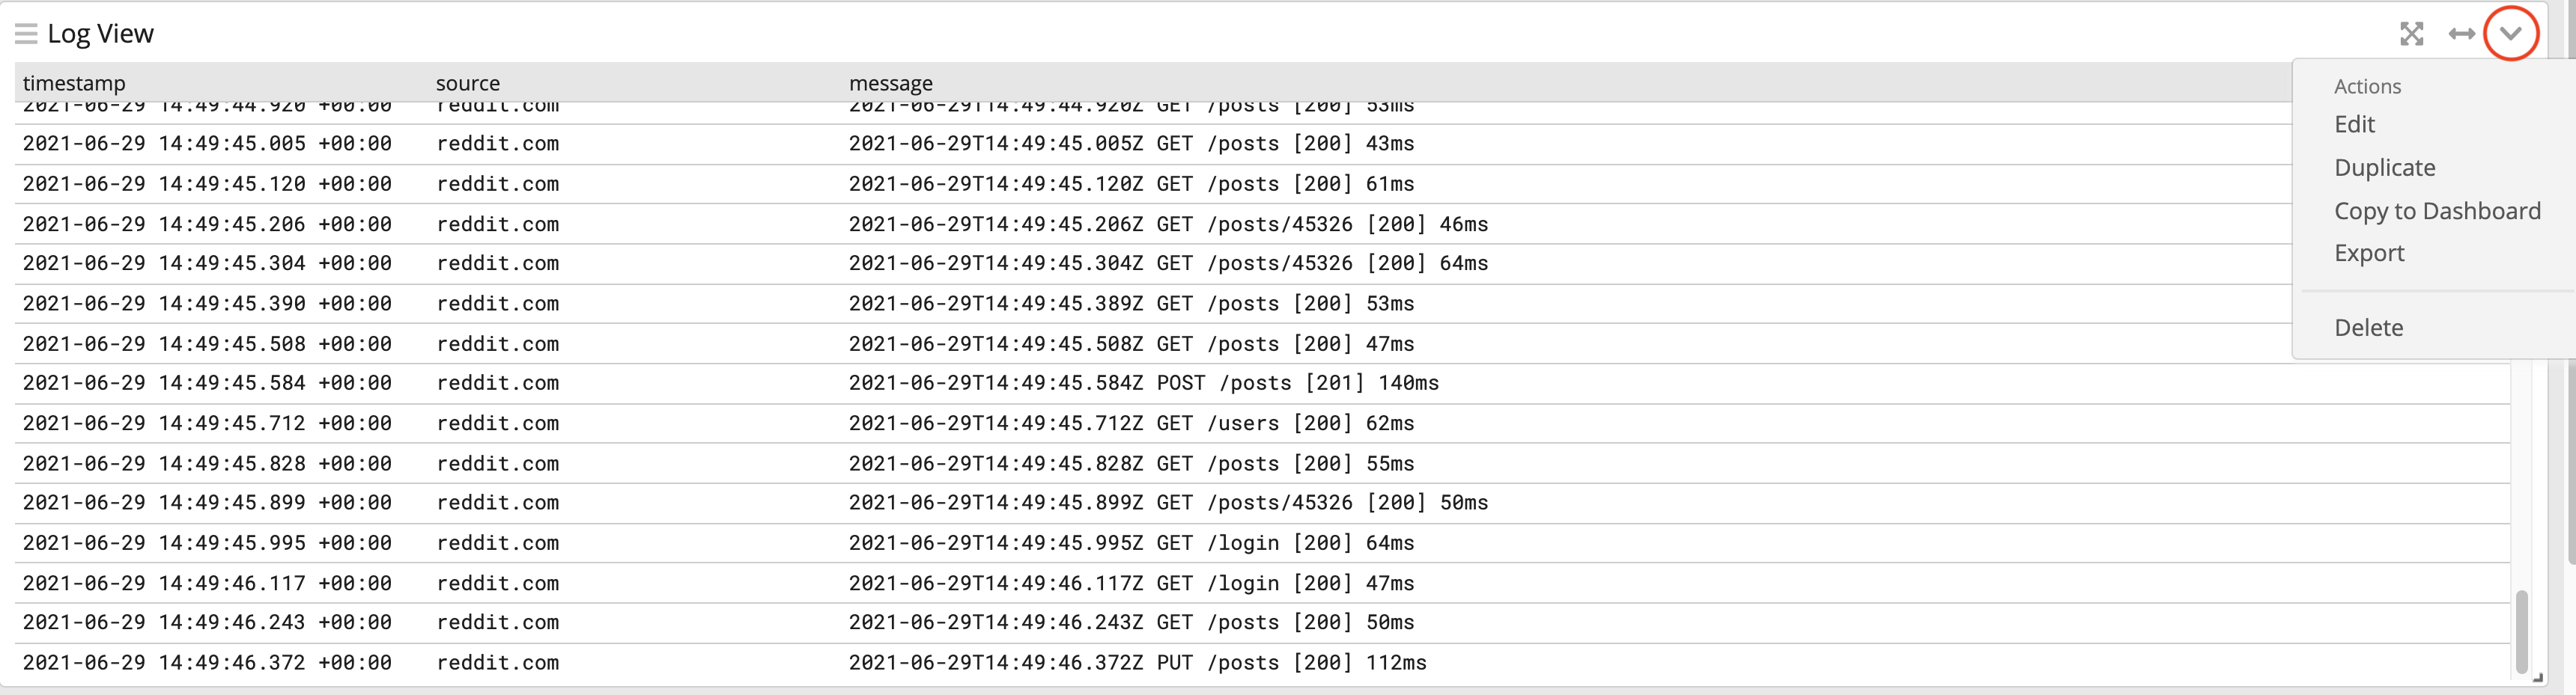Choose Export from the Actions list
Screen dimensions: 2576x695
(2369, 253)
